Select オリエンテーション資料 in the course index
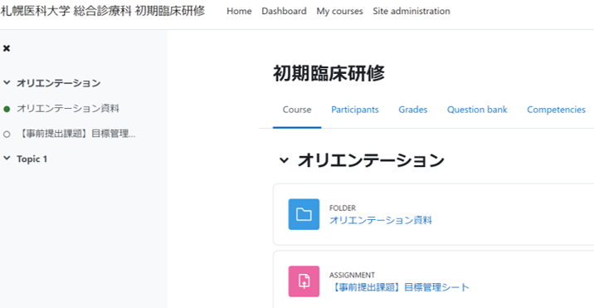The image size is (594, 308). click(x=68, y=109)
